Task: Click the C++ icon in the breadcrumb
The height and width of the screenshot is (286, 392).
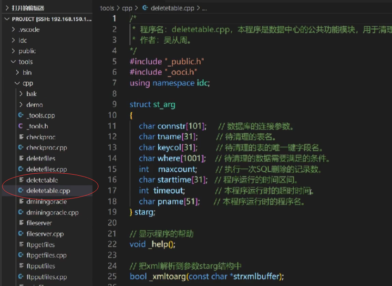Action: [145, 8]
